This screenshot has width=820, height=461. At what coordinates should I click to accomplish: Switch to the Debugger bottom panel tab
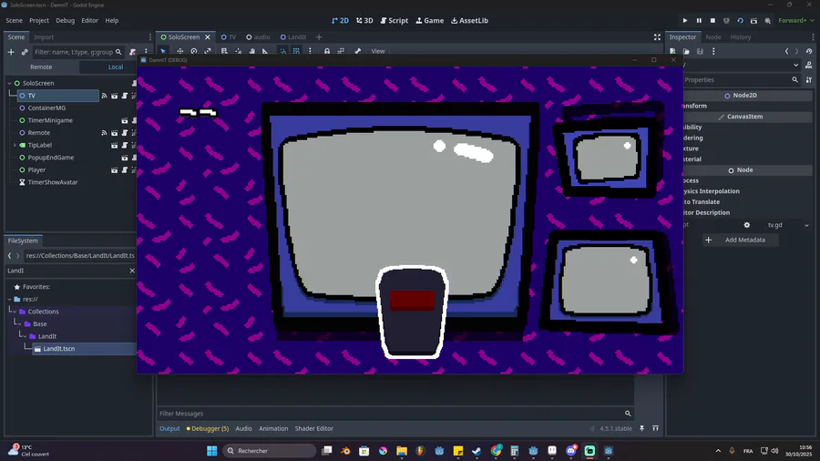[208, 428]
